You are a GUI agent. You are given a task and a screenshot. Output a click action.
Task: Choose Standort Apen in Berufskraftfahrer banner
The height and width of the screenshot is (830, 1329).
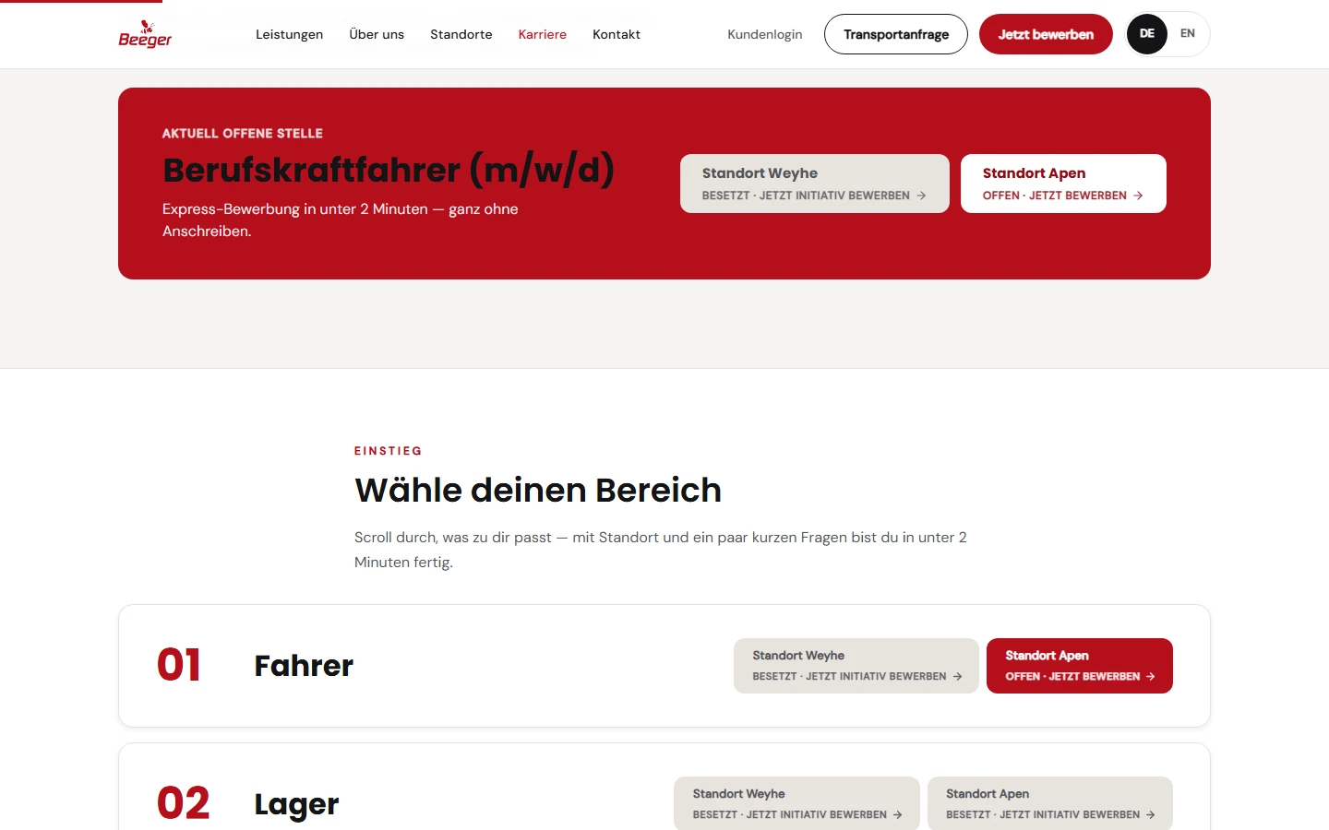1063,184
